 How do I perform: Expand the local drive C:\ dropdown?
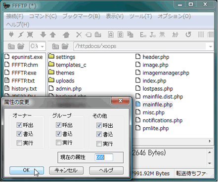(x=43, y=46)
